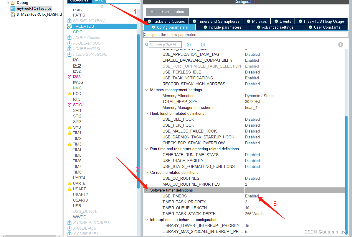Click the download icon beside X-CUBE-ALS
Image resolution: width=352 pixels, height=237 pixels.
(x=70, y=228)
